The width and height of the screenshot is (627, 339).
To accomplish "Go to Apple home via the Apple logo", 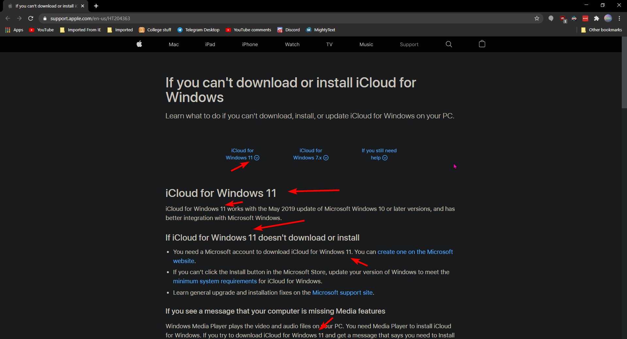I will coord(139,44).
